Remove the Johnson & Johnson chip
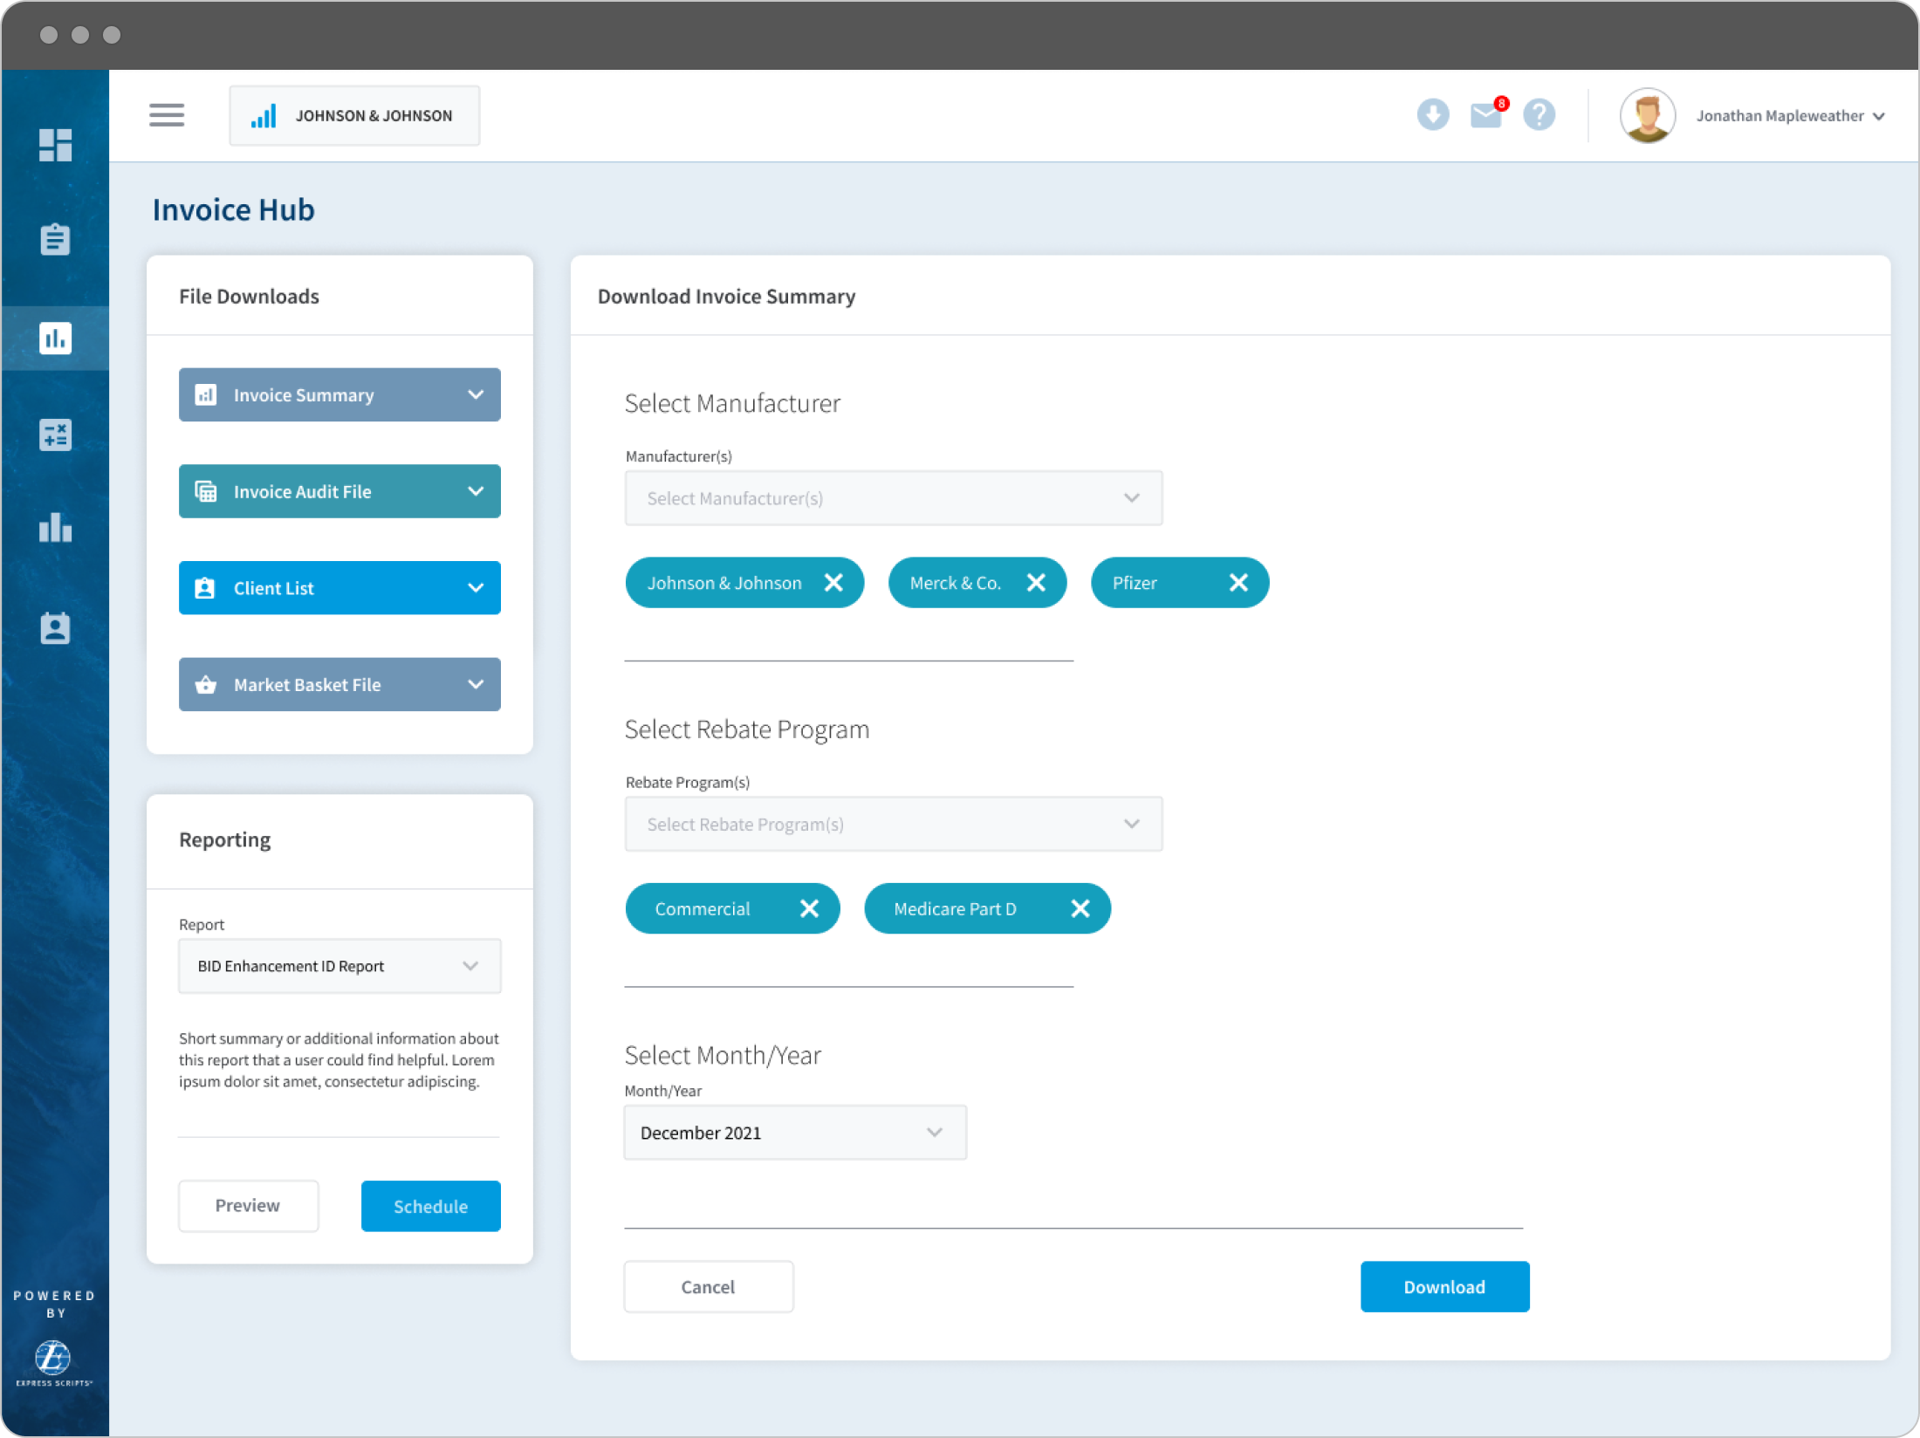The width and height of the screenshot is (1920, 1438). 833,583
